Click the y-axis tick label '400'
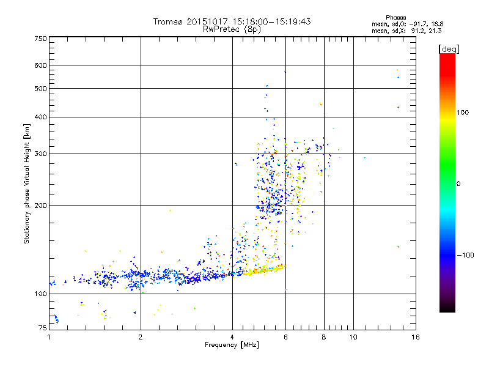 (40, 117)
